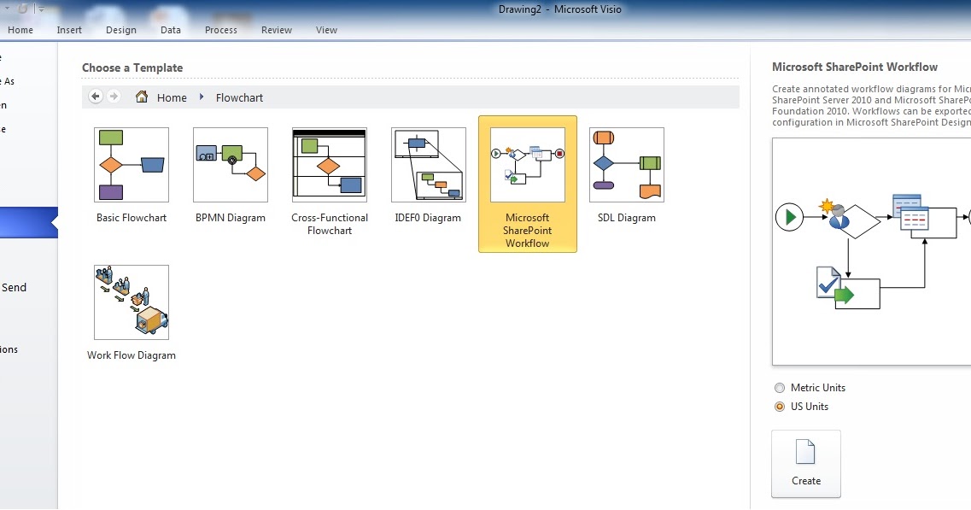This screenshot has height=510, width=971.
Task: Click the Forward arrow navigation button
Action: click(114, 97)
